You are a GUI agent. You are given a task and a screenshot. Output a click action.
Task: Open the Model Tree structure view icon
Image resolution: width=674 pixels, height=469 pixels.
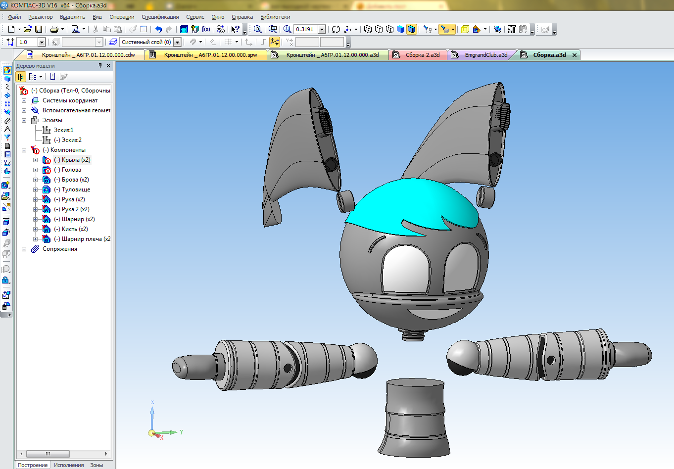(x=21, y=77)
